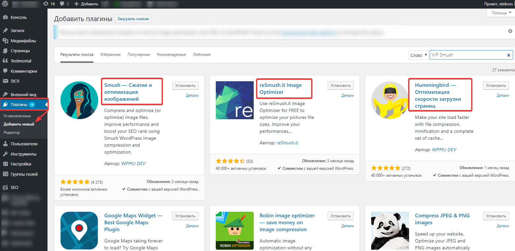Open the Hummingbird plugin mascot thumbnail
Viewport: 515px width, 251px height.
tap(390, 100)
